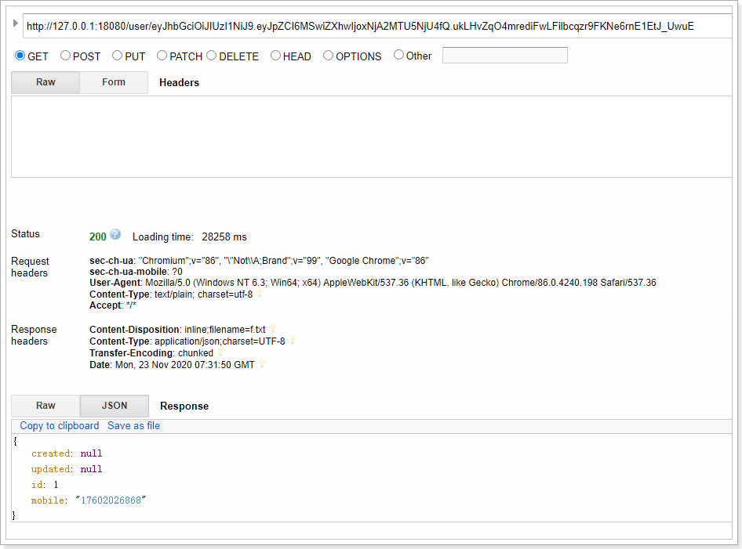
Task: Click hint bulb next to Content-Disposition header
Action: pos(273,329)
